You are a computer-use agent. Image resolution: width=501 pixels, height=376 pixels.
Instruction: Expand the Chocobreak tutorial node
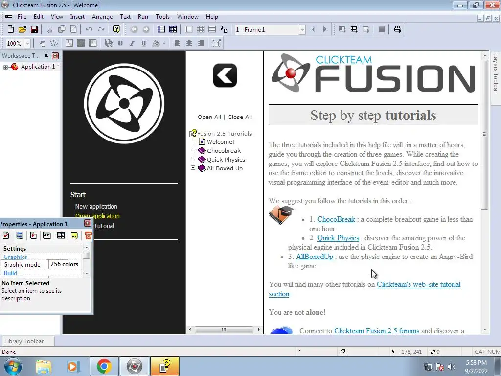[193, 150]
